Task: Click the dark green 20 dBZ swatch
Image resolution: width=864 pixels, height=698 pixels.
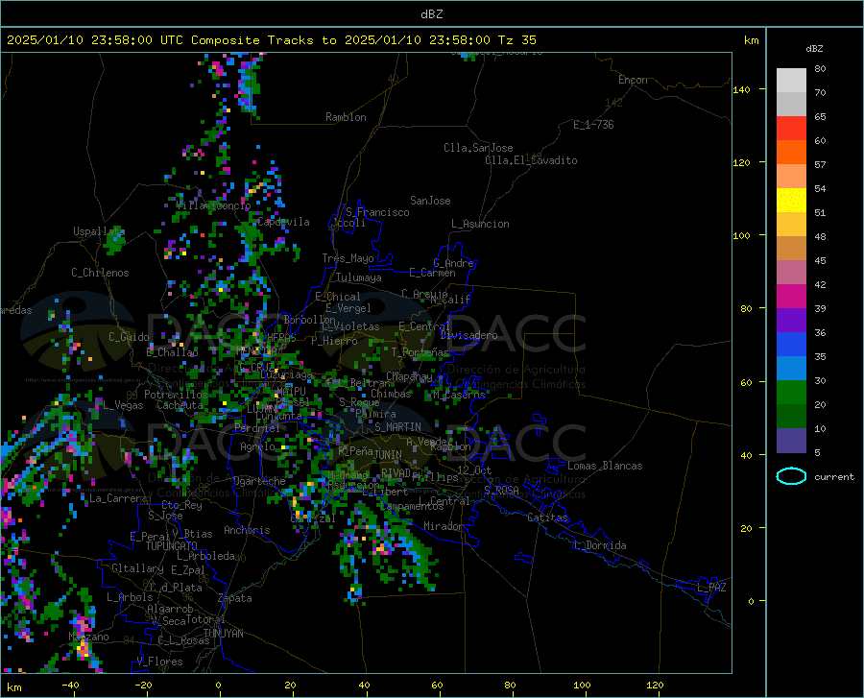Action: [791, 417]
